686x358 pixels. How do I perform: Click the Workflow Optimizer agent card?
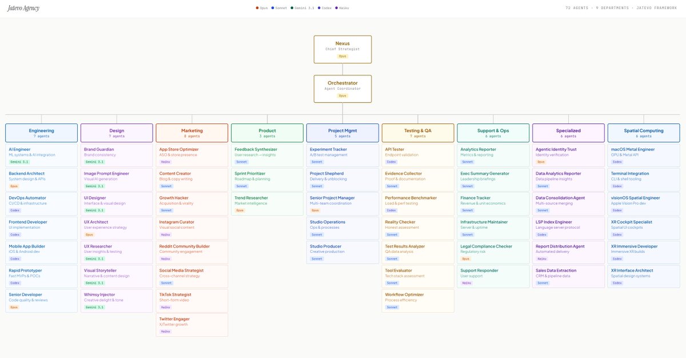(418, 301)
